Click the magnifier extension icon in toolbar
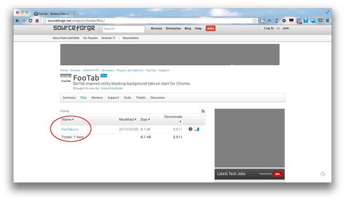 263,21
